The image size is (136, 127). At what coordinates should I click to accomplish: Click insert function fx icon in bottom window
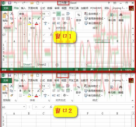51,107
